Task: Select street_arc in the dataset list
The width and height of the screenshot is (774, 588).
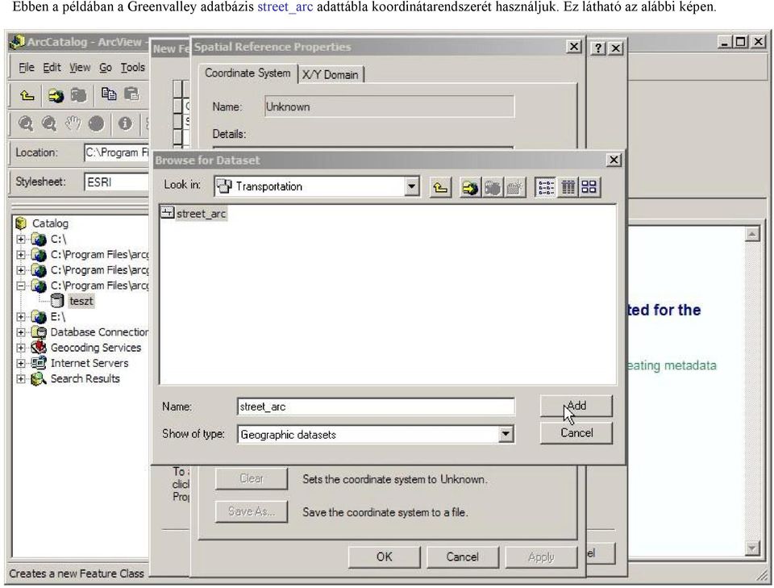Action: point(194,213)
